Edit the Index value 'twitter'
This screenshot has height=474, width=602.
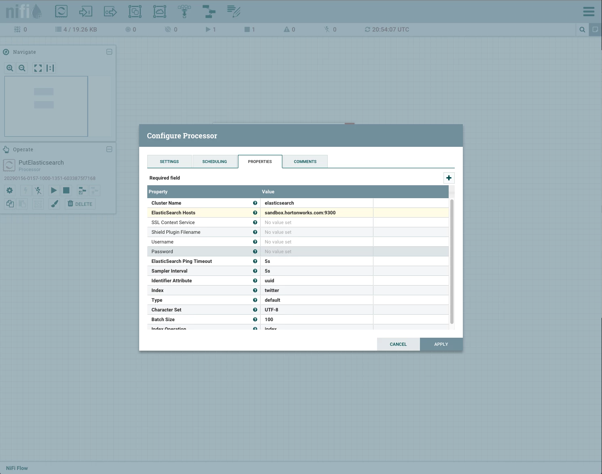pyautogui.click(x=316, y=290)
